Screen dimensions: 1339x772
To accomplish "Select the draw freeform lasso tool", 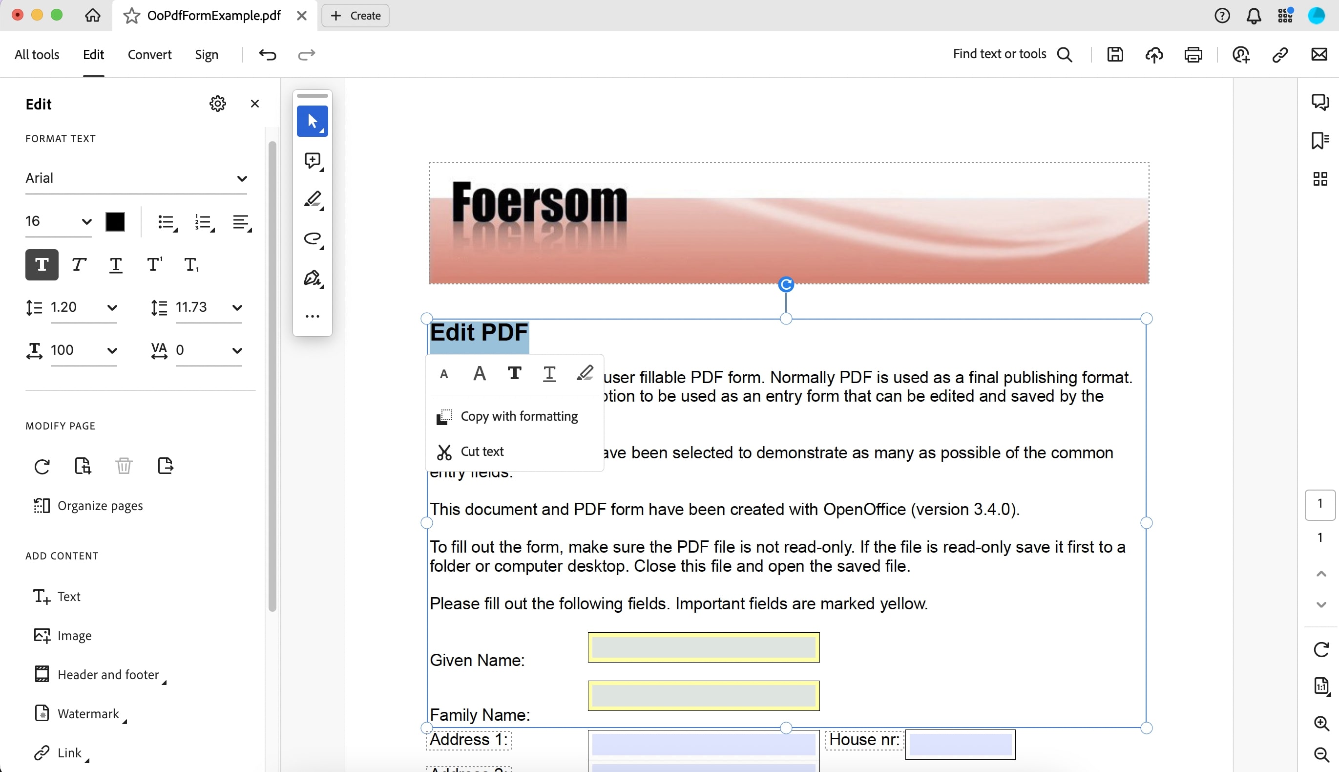I will pos(313,238).
